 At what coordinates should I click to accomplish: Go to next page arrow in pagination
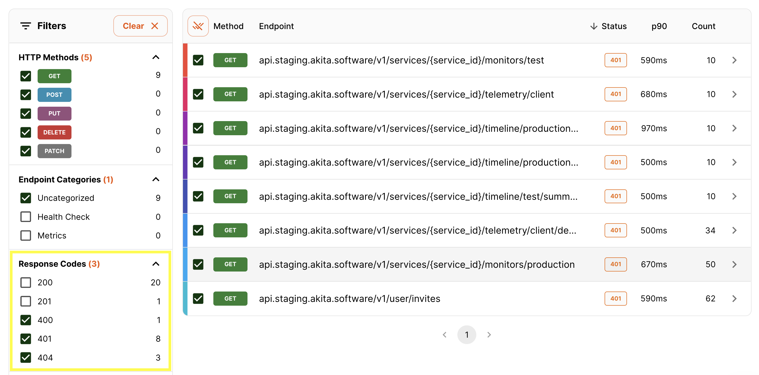(489, 335)
